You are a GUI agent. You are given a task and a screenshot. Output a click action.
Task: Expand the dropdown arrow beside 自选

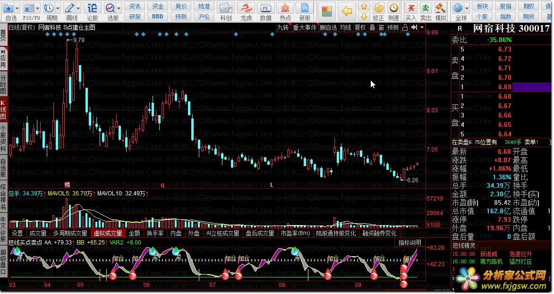pyautogui.click(x=17, y=8)
